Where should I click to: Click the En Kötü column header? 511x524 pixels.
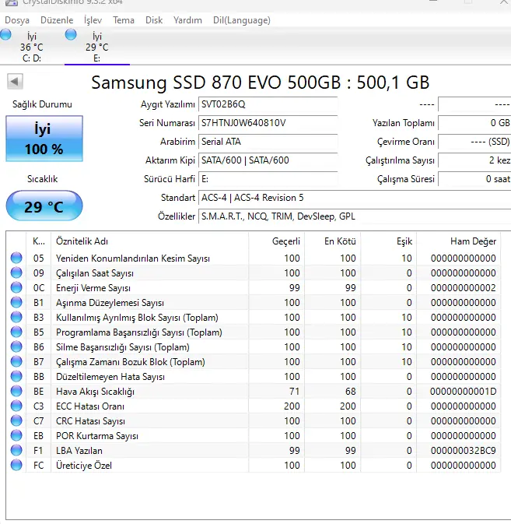pos(332,241)
